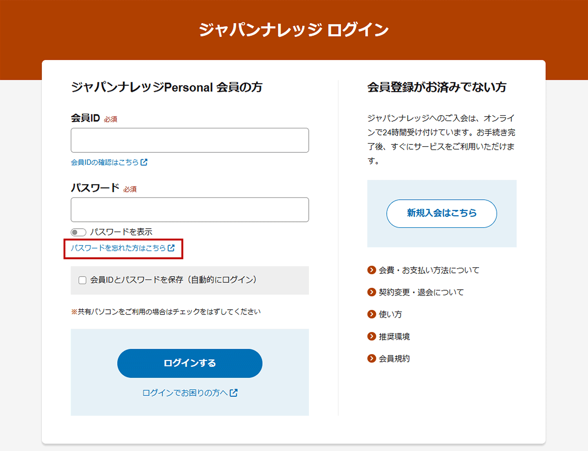Click external-link icon beside パスワードを忘れた方はこちら
Viewport: 588px width, 451px height.
[x=171, y=248]
